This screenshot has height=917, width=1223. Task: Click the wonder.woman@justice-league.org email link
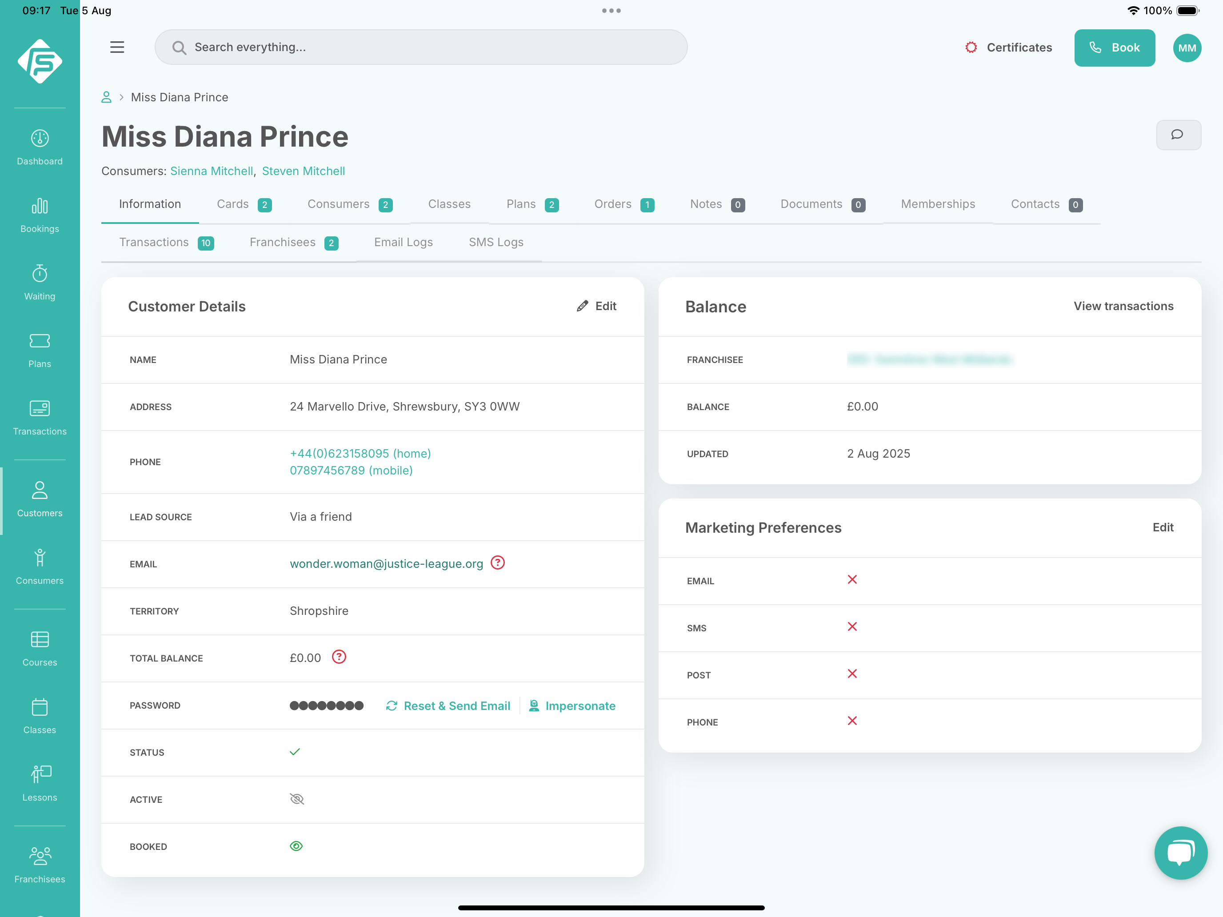tap(387, 564)
